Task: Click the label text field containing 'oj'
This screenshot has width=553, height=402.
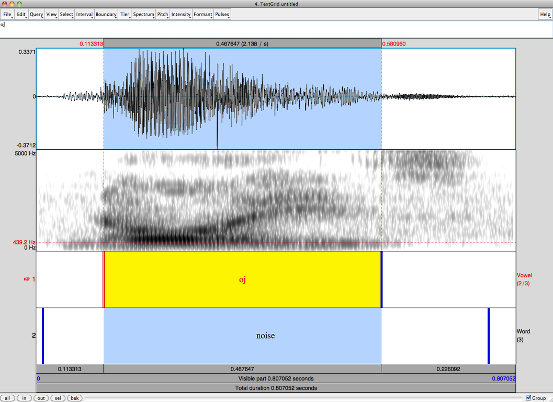Action: [276, 29]
